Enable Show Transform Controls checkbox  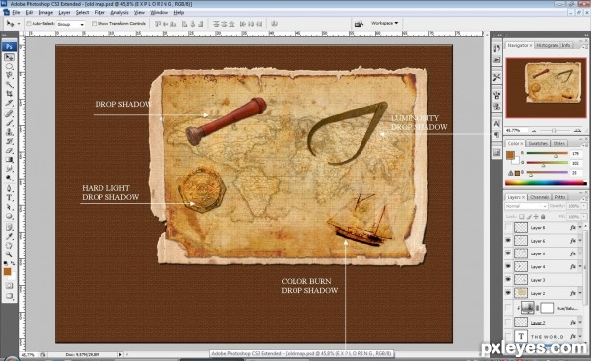tap(94, 24)
